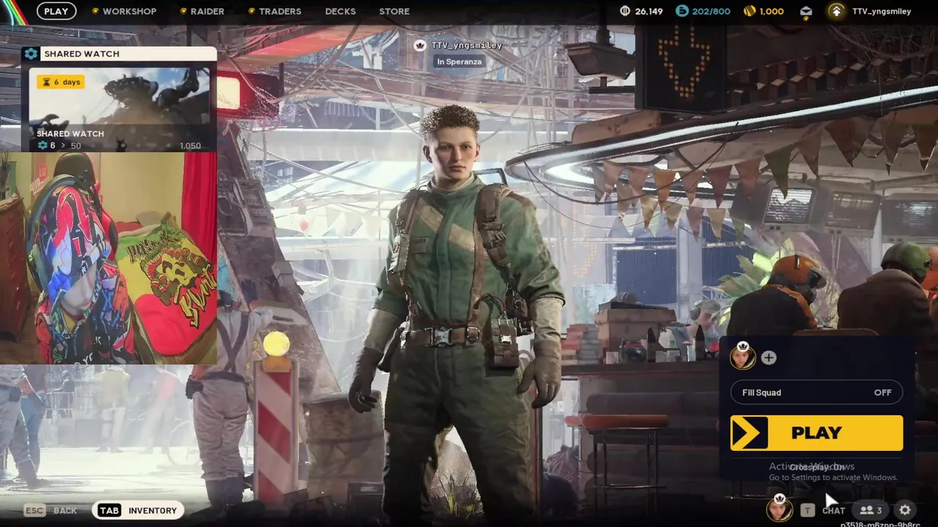This screenshot has height=527, width=938.
Task: Open the DECKS tab
Action: (x=340, y=11)
